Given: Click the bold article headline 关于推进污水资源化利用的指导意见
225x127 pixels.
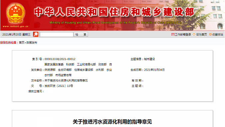Looking at the screenshot, I should coord(112,122).
